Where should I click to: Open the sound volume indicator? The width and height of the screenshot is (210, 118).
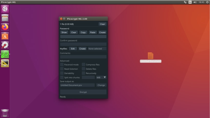(x=195, y=2)
